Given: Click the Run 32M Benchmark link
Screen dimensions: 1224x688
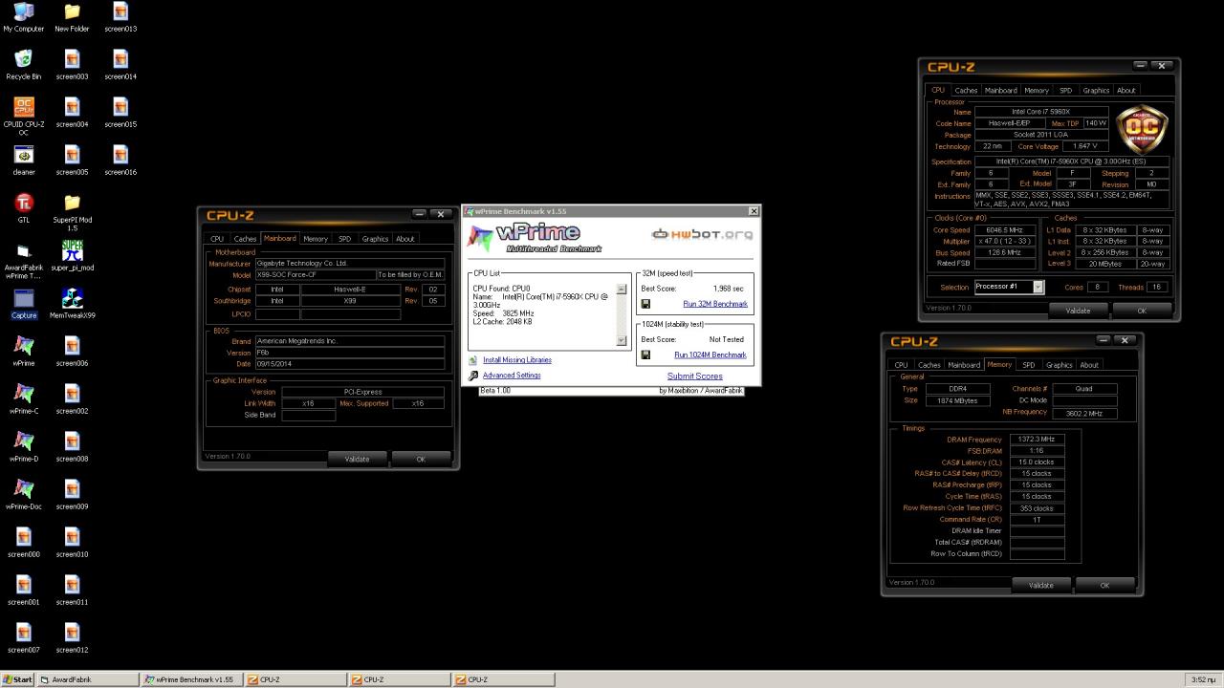Looking at the screenshot, I should 715,304.
